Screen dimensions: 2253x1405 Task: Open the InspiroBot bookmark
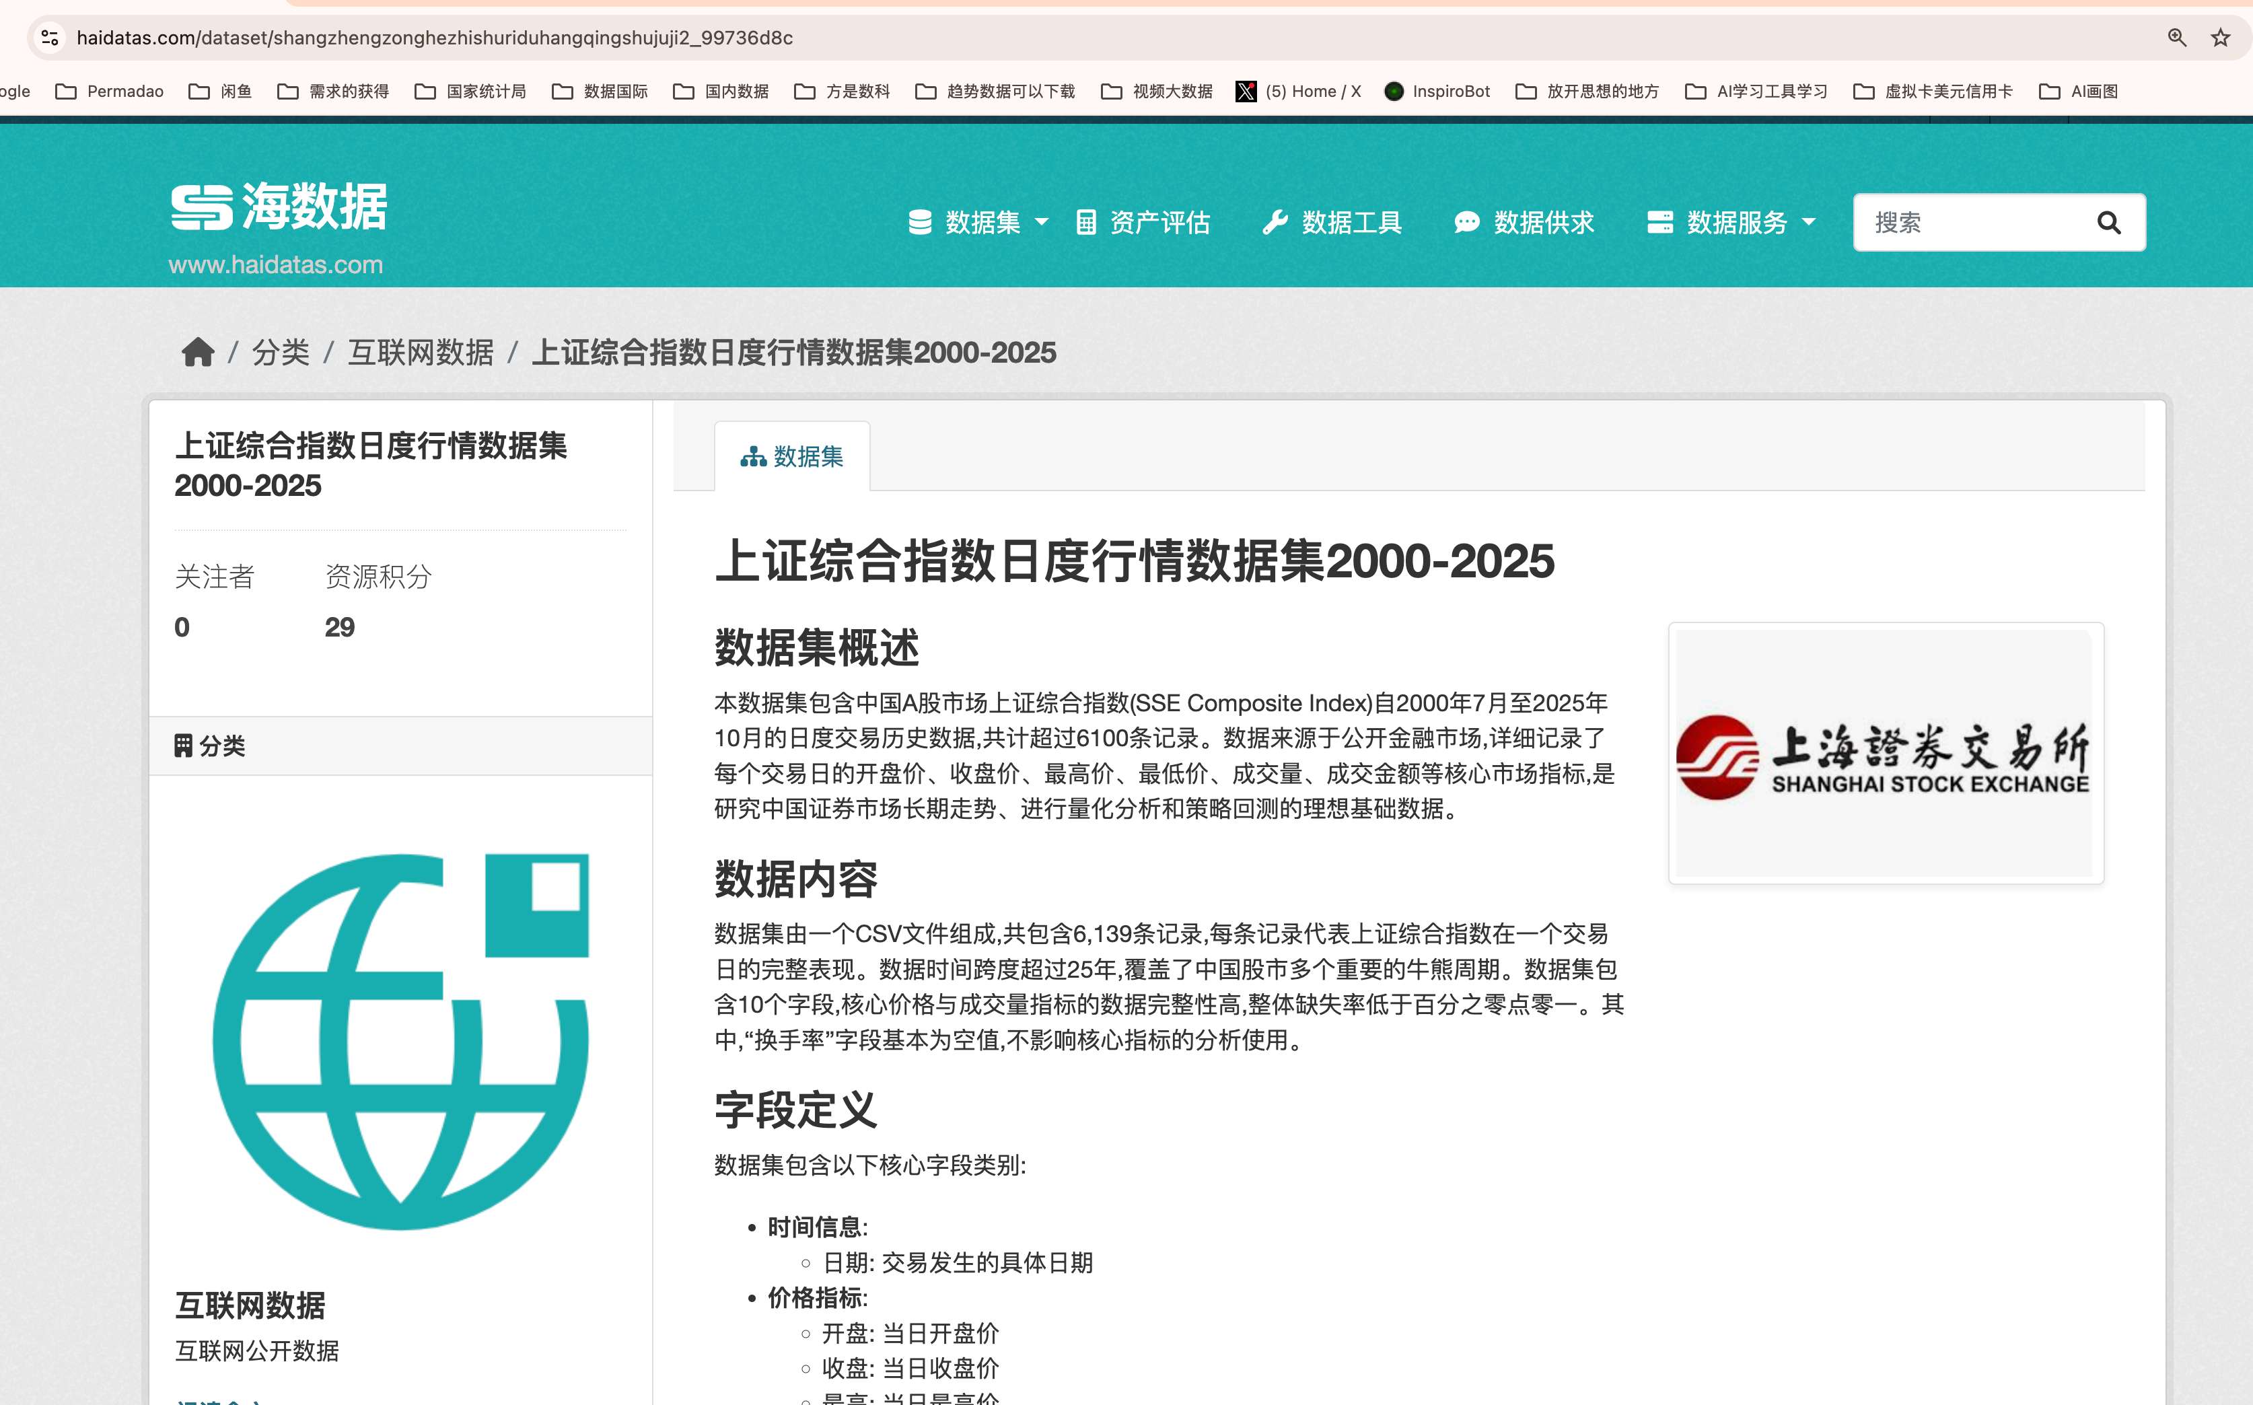click(x=1437, y=91)
